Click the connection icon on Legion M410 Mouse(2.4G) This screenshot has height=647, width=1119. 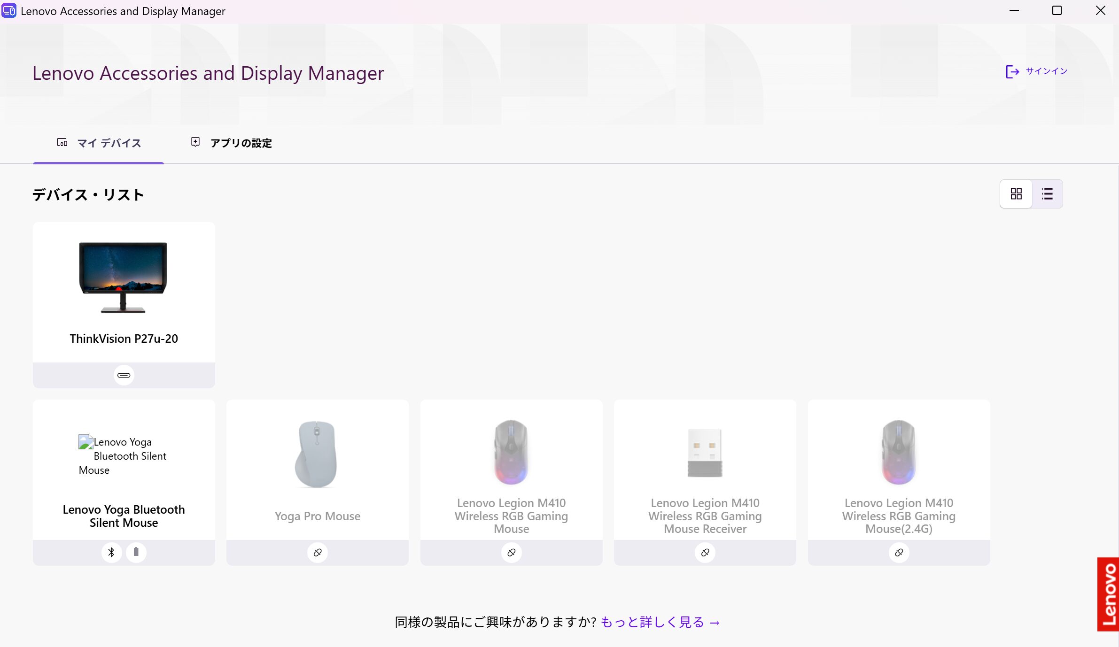point(898,553)
